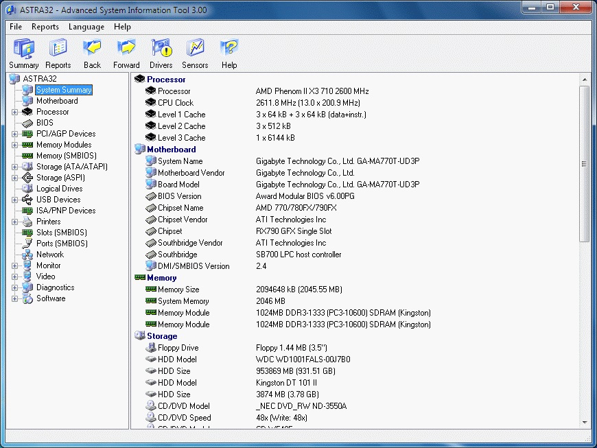Click the scrollbar down arrow in details pane

(584, 423)
